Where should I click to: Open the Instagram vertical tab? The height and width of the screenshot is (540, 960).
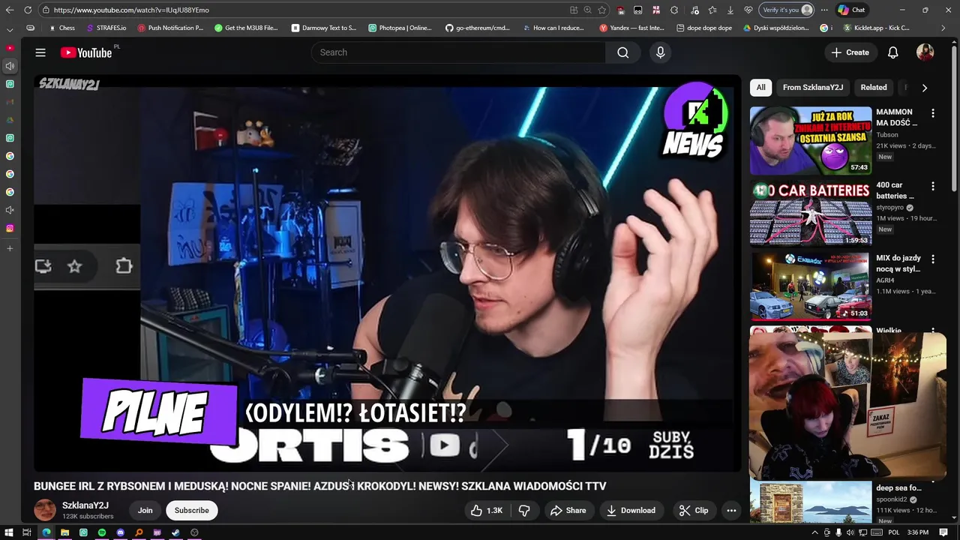[10, 228]
